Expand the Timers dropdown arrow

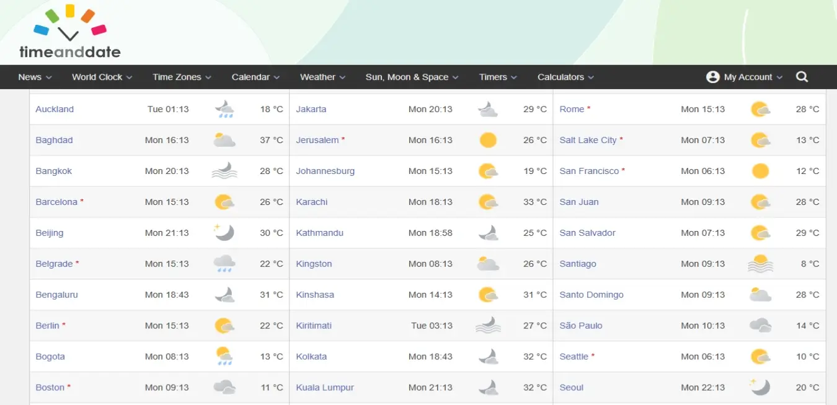coord(514,77)
